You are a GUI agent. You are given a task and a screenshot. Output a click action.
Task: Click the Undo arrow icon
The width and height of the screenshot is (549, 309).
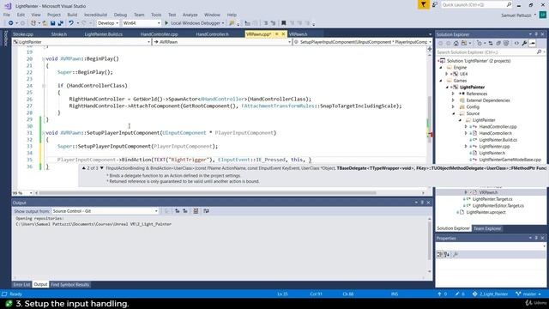(71, 23)
